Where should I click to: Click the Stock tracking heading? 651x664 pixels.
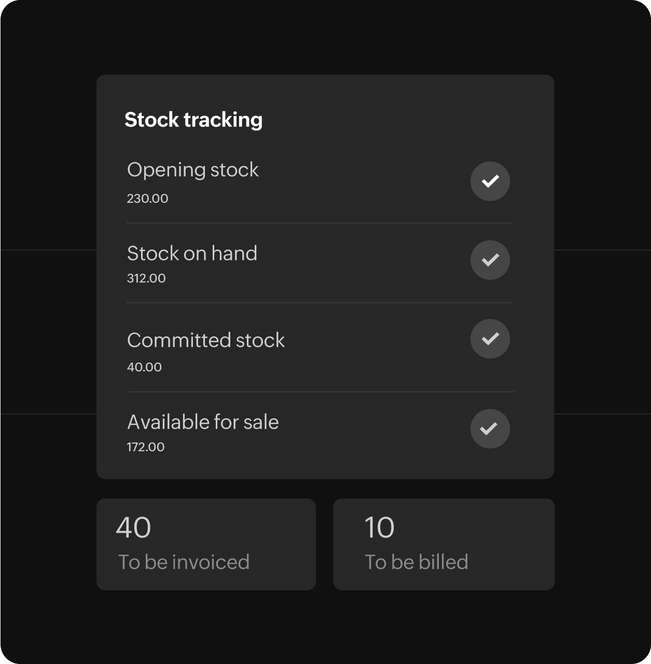(193, 120)
